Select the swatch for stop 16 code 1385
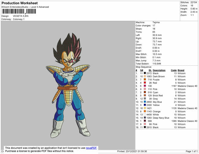Screen dimensions: 199x154 point(145,121)
